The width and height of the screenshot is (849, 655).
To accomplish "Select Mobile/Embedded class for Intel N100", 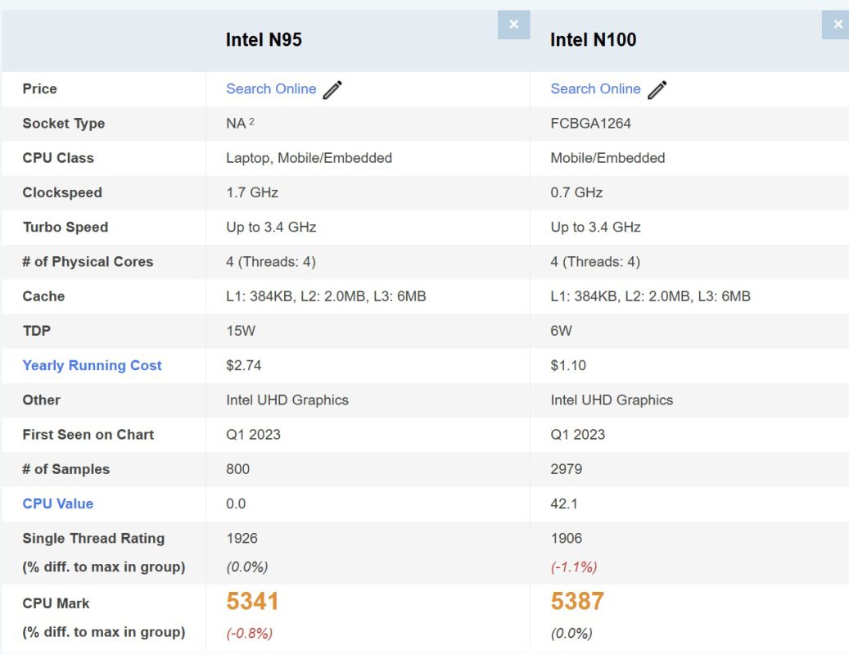I will 607,158.
